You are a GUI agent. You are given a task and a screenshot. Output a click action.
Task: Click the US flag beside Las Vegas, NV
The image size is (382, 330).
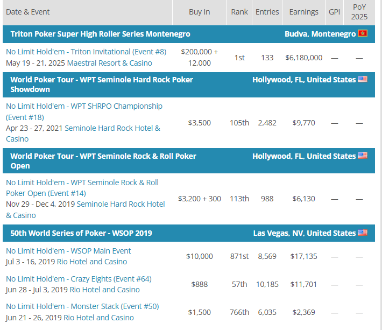[x=363, y=233]
